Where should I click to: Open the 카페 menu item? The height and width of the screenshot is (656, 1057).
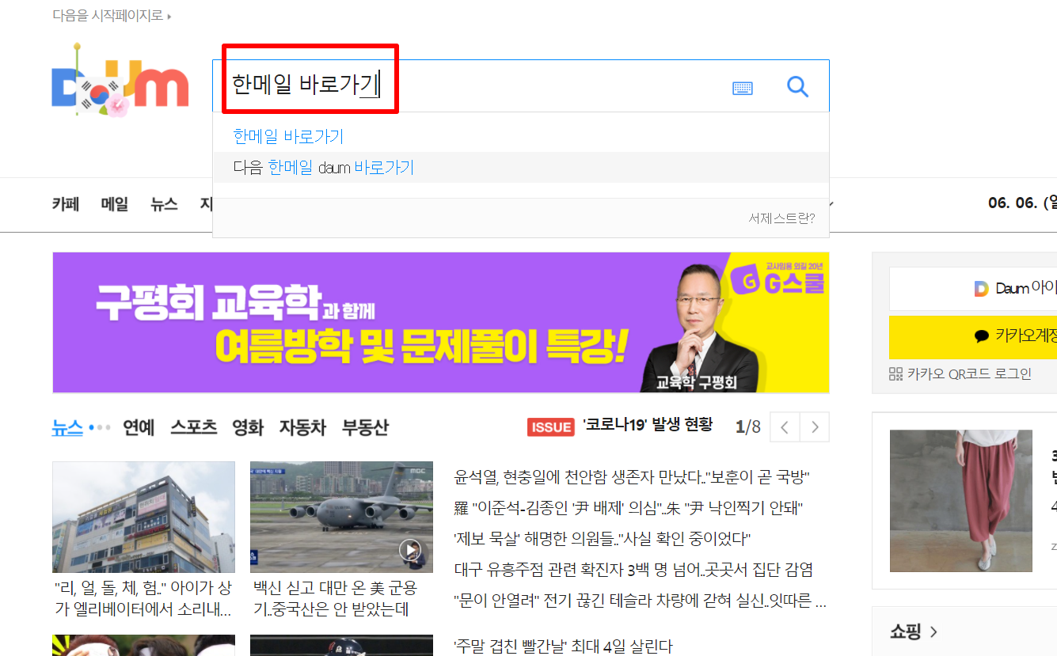[66, 203]
